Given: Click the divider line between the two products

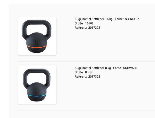Looking at the screenshot, I should [86, 61].
